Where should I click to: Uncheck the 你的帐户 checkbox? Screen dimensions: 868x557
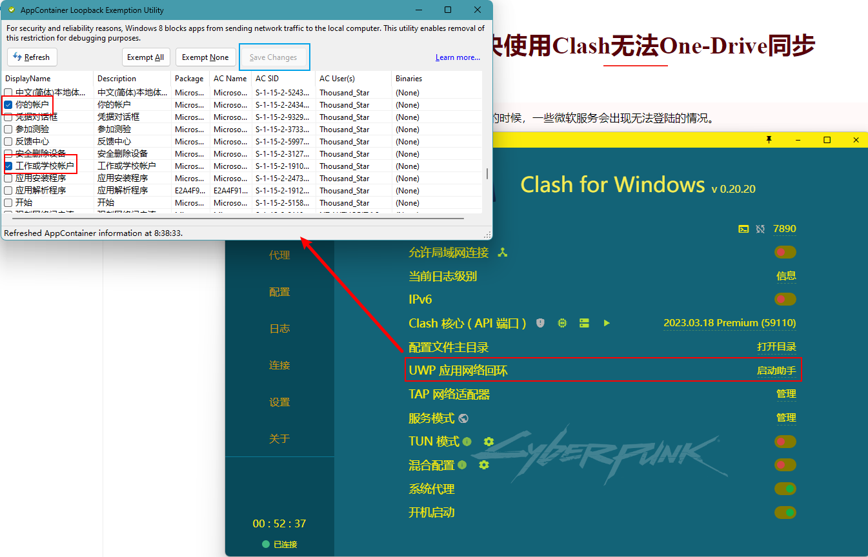(8, 104)
